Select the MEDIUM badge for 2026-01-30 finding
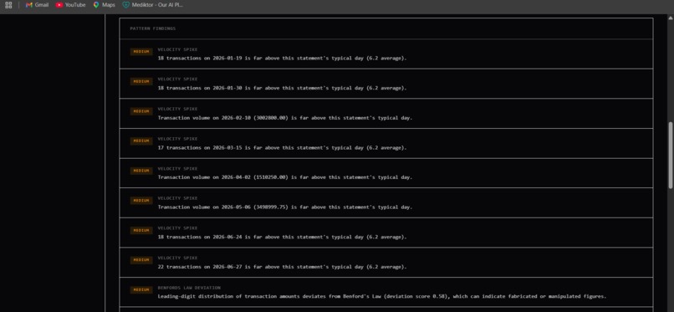The width and height of the screenshot is (674, 312). point(141,81)
